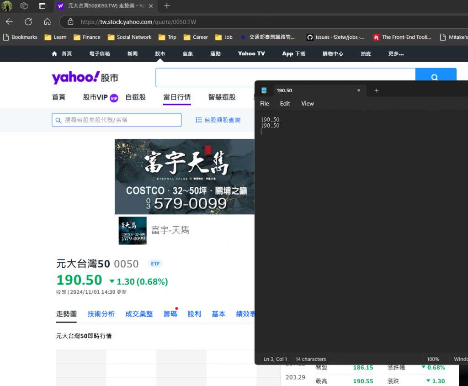Screen dimensions: 468x386
Task: Open the GitHub Issues f2etw/jobs bookmark
Action: pyautogui.click(x=335, y=37)
